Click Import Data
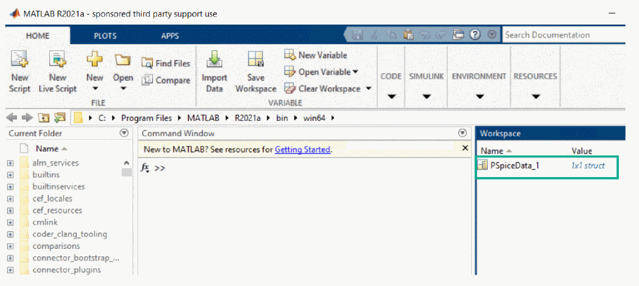 tap(214, 72)
